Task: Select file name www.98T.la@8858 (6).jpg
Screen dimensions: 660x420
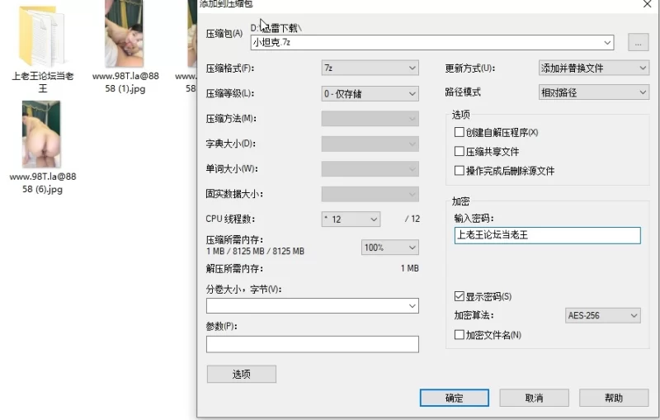Action: pyautogui.click(x=43, y=182)
